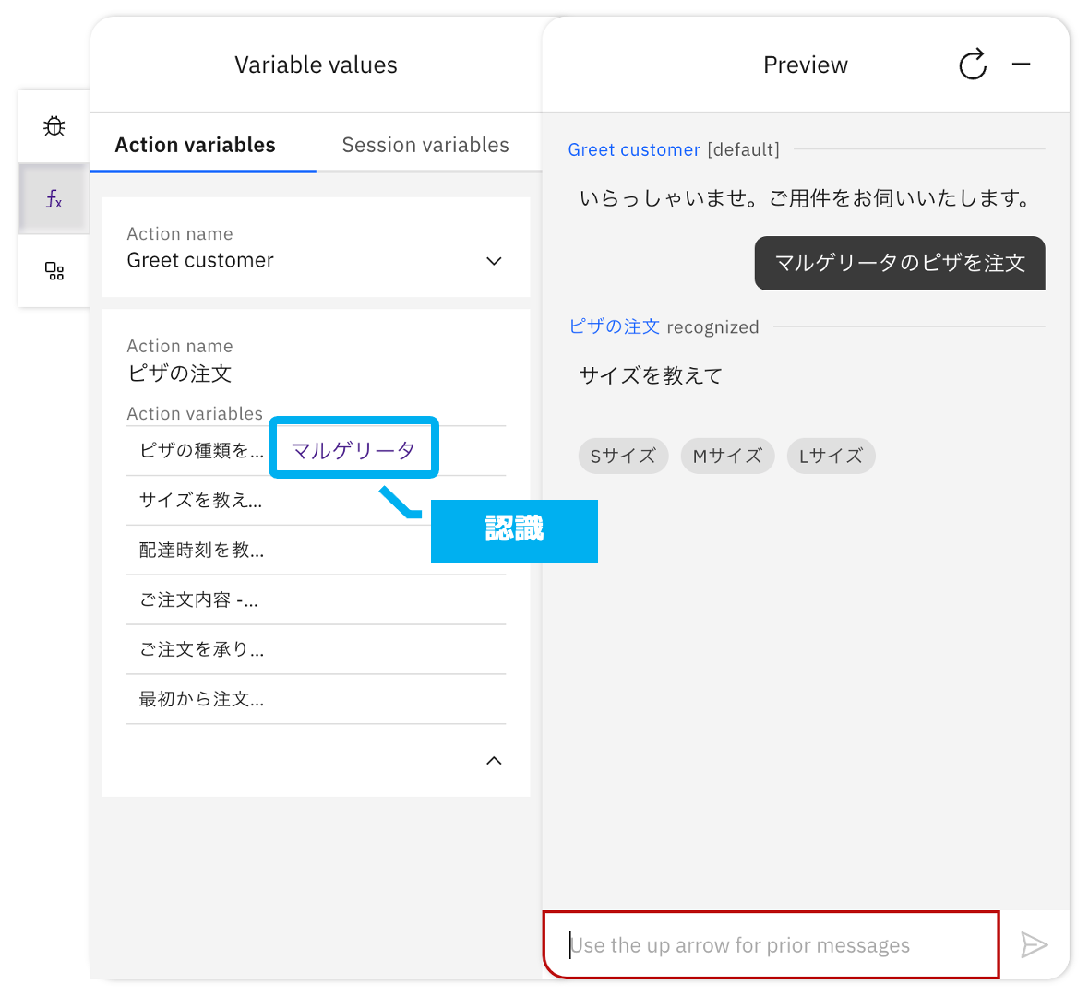Click the マルゲリータ variable value
The image size is (1089, 996).
click(x=353, y=450)
